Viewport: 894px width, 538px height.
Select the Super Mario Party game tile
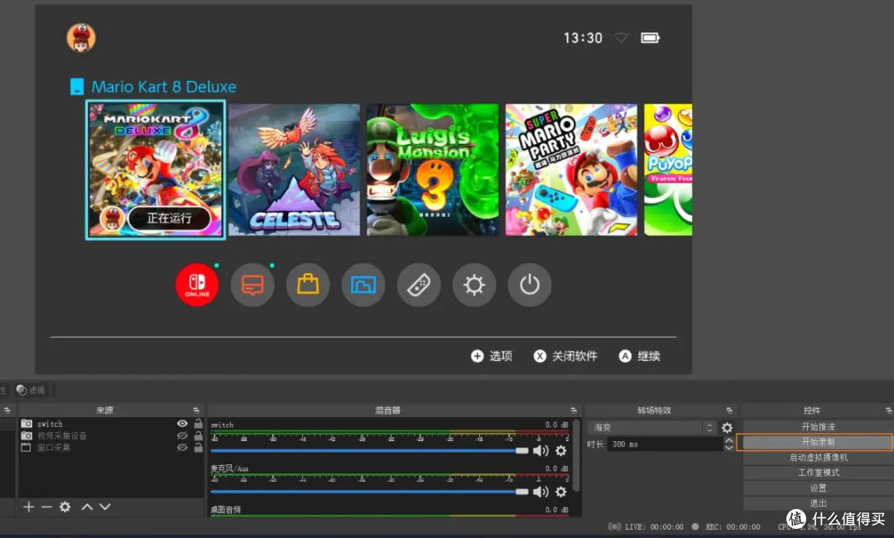[x=571, y=170]
